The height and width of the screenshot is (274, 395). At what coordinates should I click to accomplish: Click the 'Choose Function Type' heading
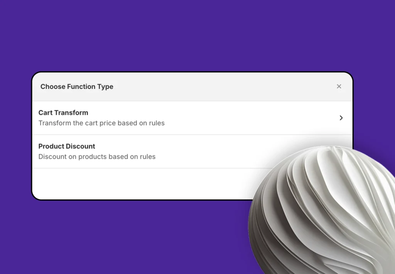(77, 87)
